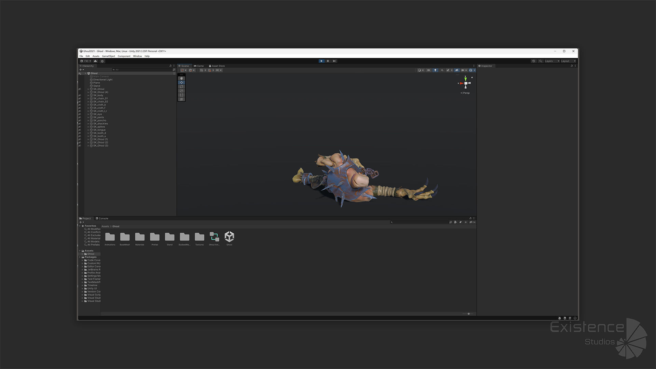The image size is (656, 369).
Task: Click the favorite star icon in Project toolbar
Action: [466, 222]
